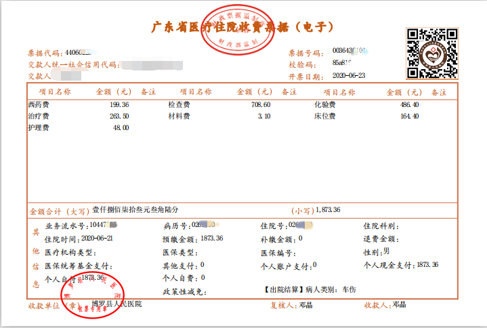Screen dimensions: 487x328
Task: Select the admission date 2020-06-21
Action: point(98,239)
